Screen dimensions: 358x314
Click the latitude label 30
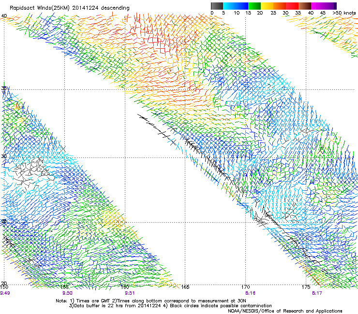pyautogui.click(x=4, y=157)
